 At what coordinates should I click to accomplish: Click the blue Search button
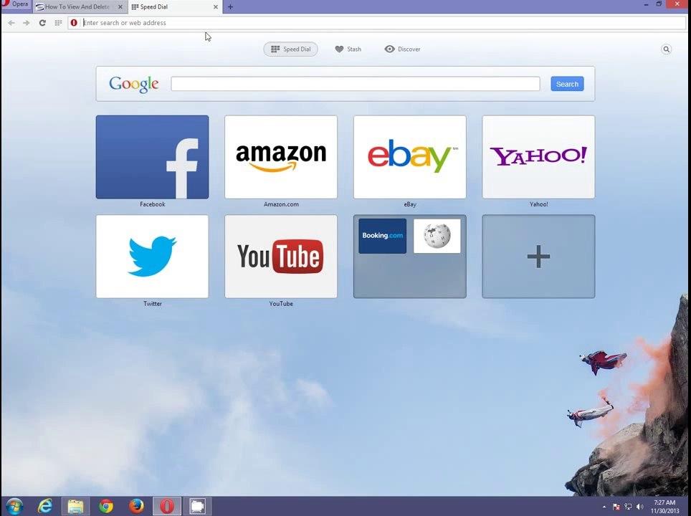click(x=567, y=84)
